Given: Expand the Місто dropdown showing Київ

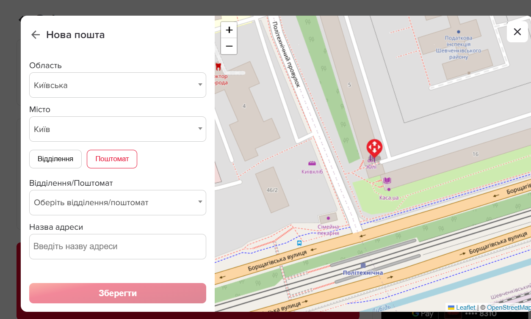Looking at the screenshot, I should (x=117, y=129).
